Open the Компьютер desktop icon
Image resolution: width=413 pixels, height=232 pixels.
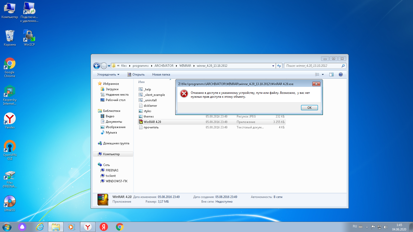(10, 11)
